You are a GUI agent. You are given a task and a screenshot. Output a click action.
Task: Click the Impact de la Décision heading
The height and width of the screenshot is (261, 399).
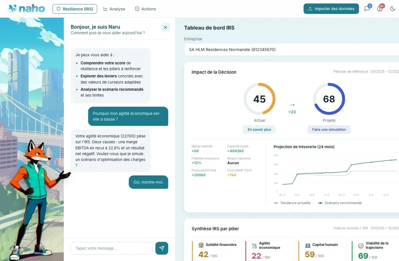(x=214, y=72)
